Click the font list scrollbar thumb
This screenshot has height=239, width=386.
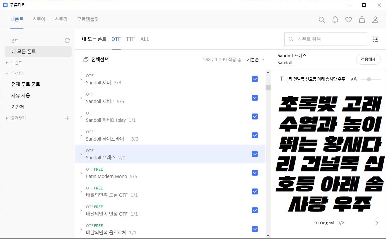pos(268,87)
